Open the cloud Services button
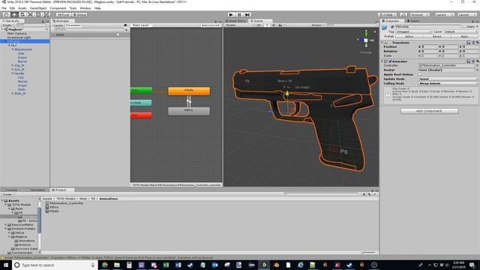480x270 pixels. pyautogui.click(x=403, y=15)
